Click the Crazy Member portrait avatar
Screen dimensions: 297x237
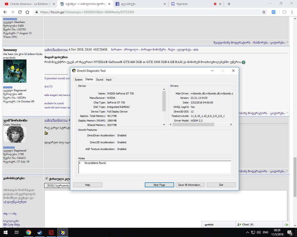[15, 135]
